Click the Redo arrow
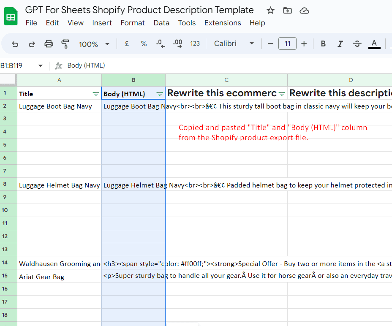 32,44
